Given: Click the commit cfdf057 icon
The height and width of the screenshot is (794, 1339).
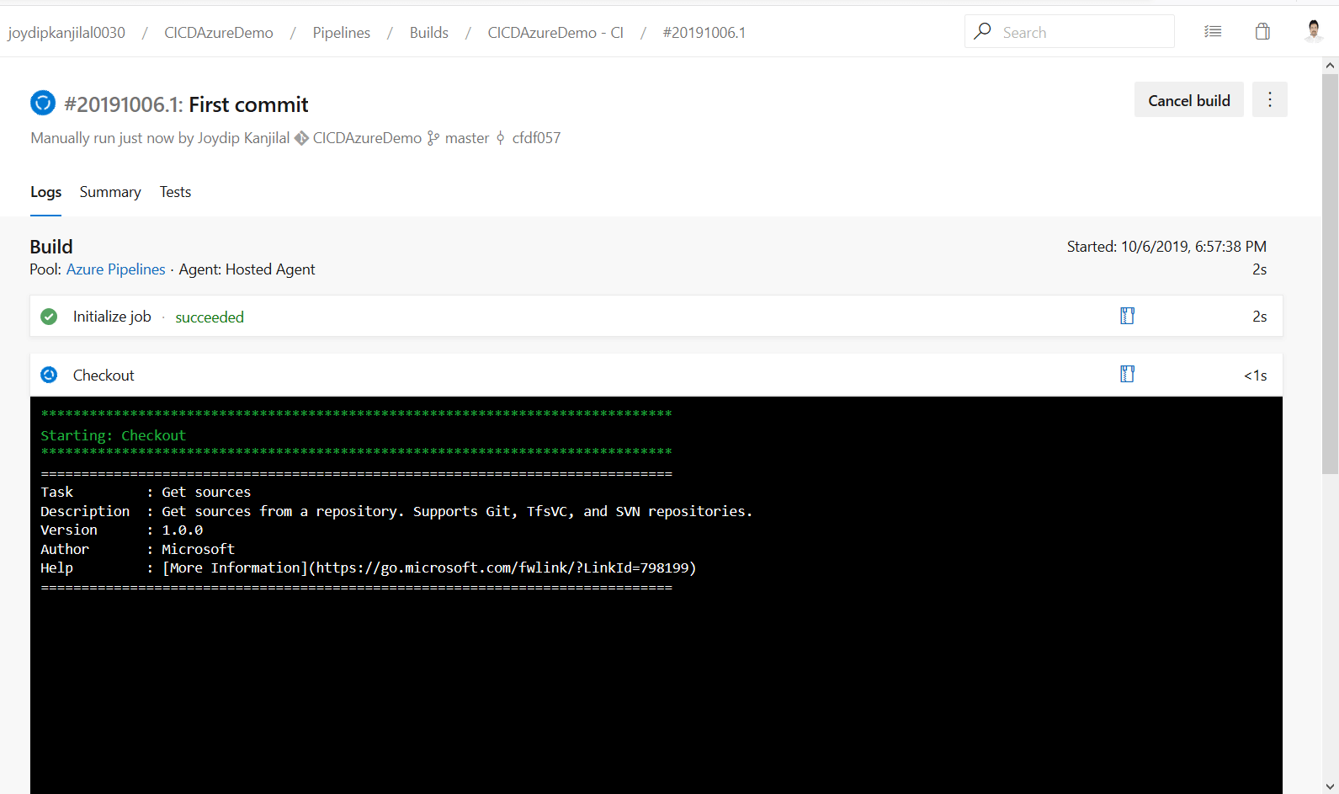Looking at the screenshot, I should [501, 138].
